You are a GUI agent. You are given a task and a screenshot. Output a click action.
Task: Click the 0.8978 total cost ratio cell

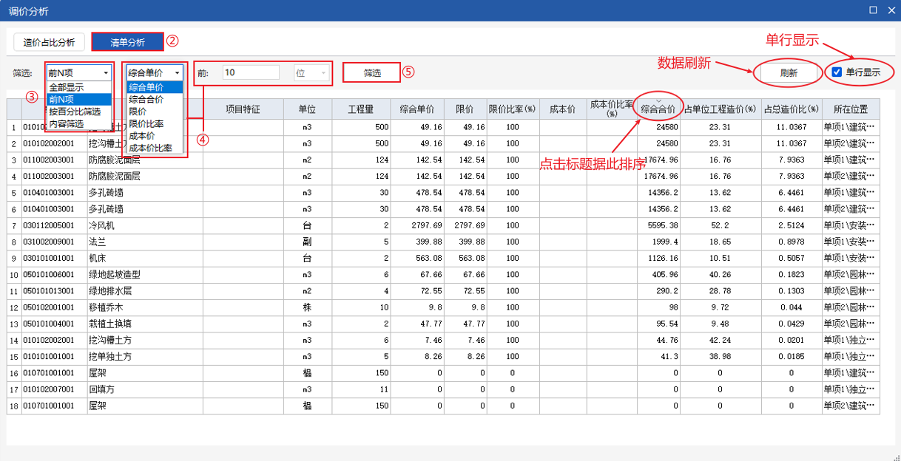[x=792, y=242]
